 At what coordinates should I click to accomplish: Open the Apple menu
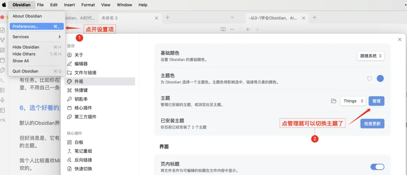(4, 5)
